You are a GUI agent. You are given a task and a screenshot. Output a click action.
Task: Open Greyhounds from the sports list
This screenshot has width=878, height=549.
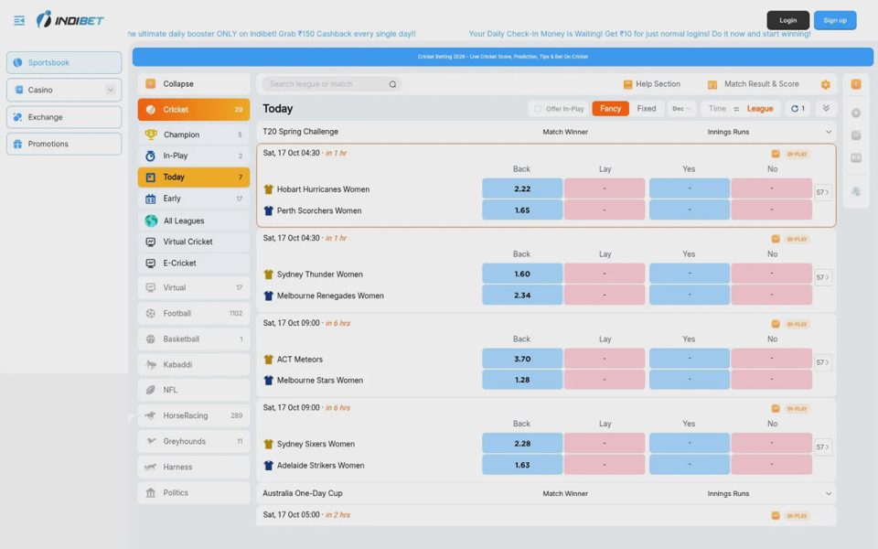click(x=194, y=441)
